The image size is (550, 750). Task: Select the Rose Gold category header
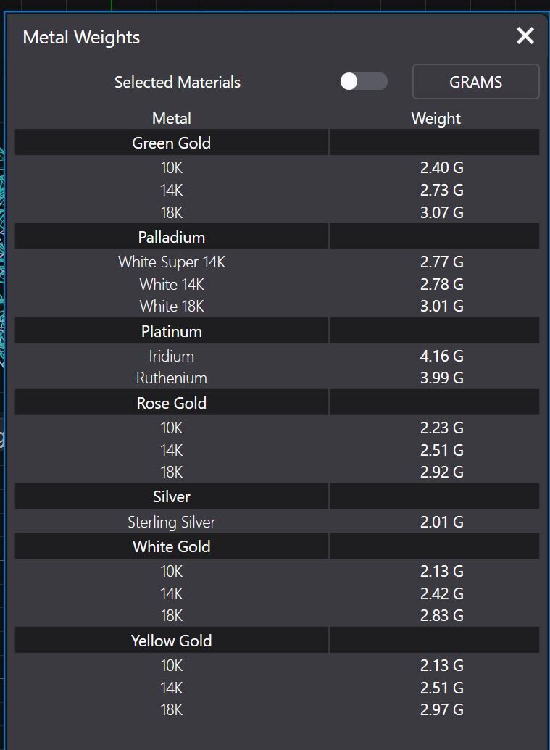pyautogui.click(x=172, y=403)
